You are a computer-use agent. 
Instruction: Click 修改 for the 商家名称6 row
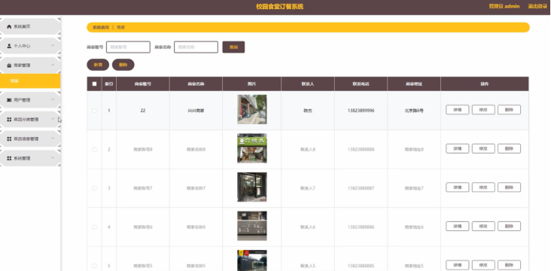pos(483,227)
